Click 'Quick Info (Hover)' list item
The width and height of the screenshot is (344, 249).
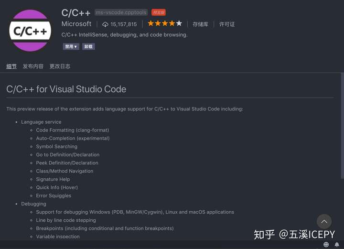pyautogui.click(x=57, y=187)
